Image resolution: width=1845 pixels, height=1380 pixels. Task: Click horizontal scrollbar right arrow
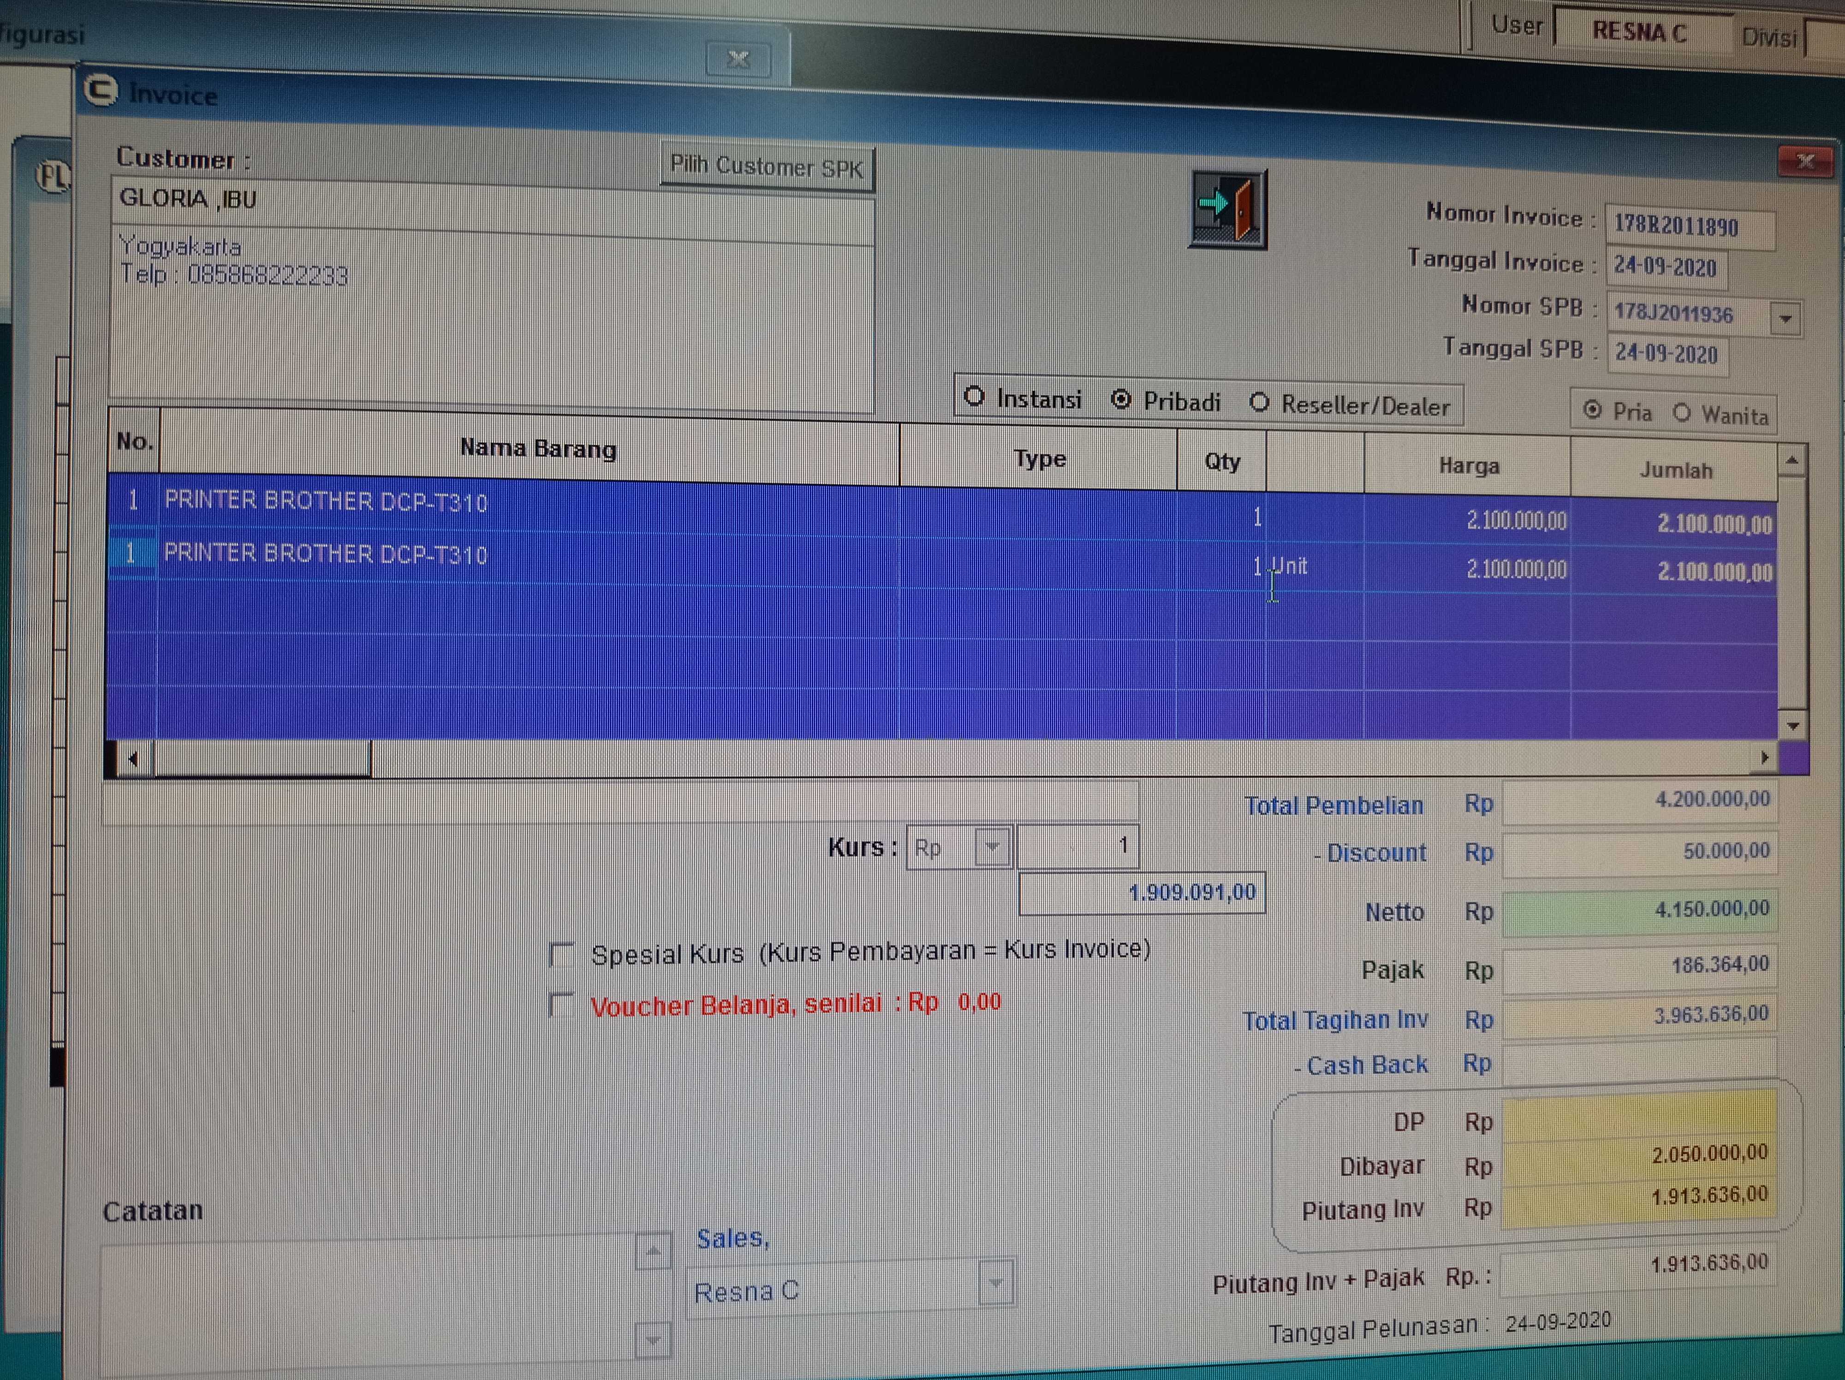[1764, 758]
